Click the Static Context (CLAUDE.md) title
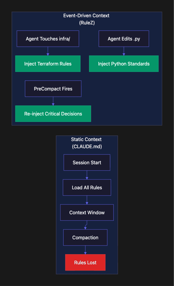The height and width of the screenshot is (286, 174). 87,143
